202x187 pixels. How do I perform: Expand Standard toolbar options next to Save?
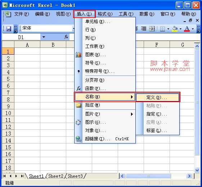[x=16, y=29]
